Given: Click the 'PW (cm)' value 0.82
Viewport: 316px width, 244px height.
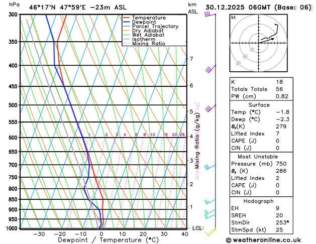Looking at the screenshot, I should pos(282,96).
